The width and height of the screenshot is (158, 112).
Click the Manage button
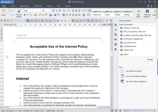[150, 59]
